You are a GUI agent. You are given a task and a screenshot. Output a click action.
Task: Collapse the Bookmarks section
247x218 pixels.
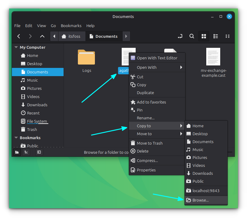click(16, 138)
